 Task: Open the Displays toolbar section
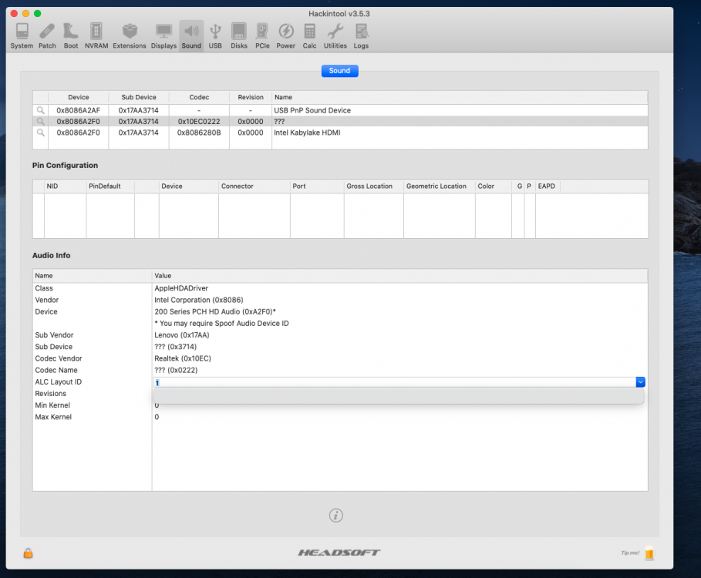tap(163, 35)
